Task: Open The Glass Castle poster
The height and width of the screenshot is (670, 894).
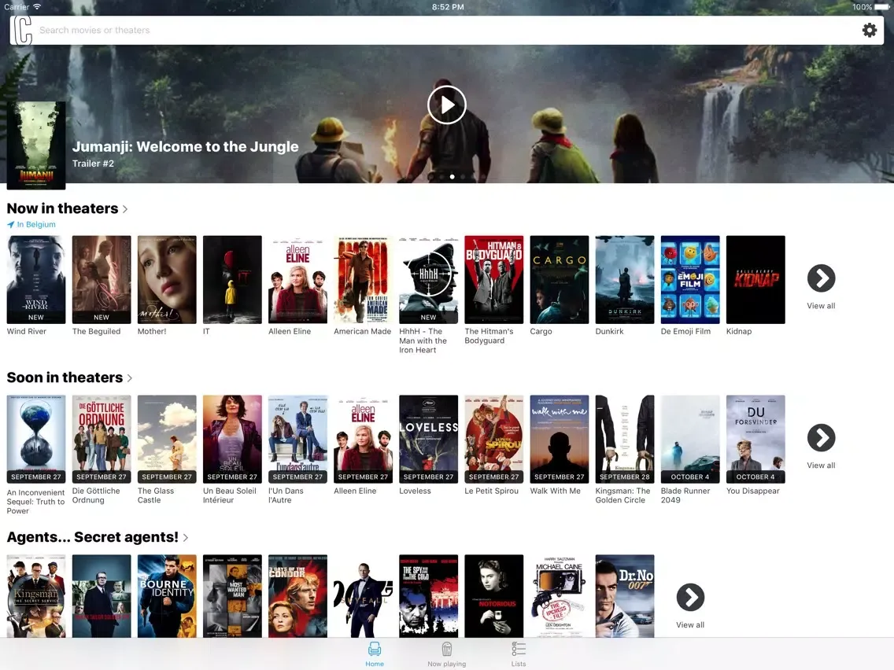Action: click(167, 440)
